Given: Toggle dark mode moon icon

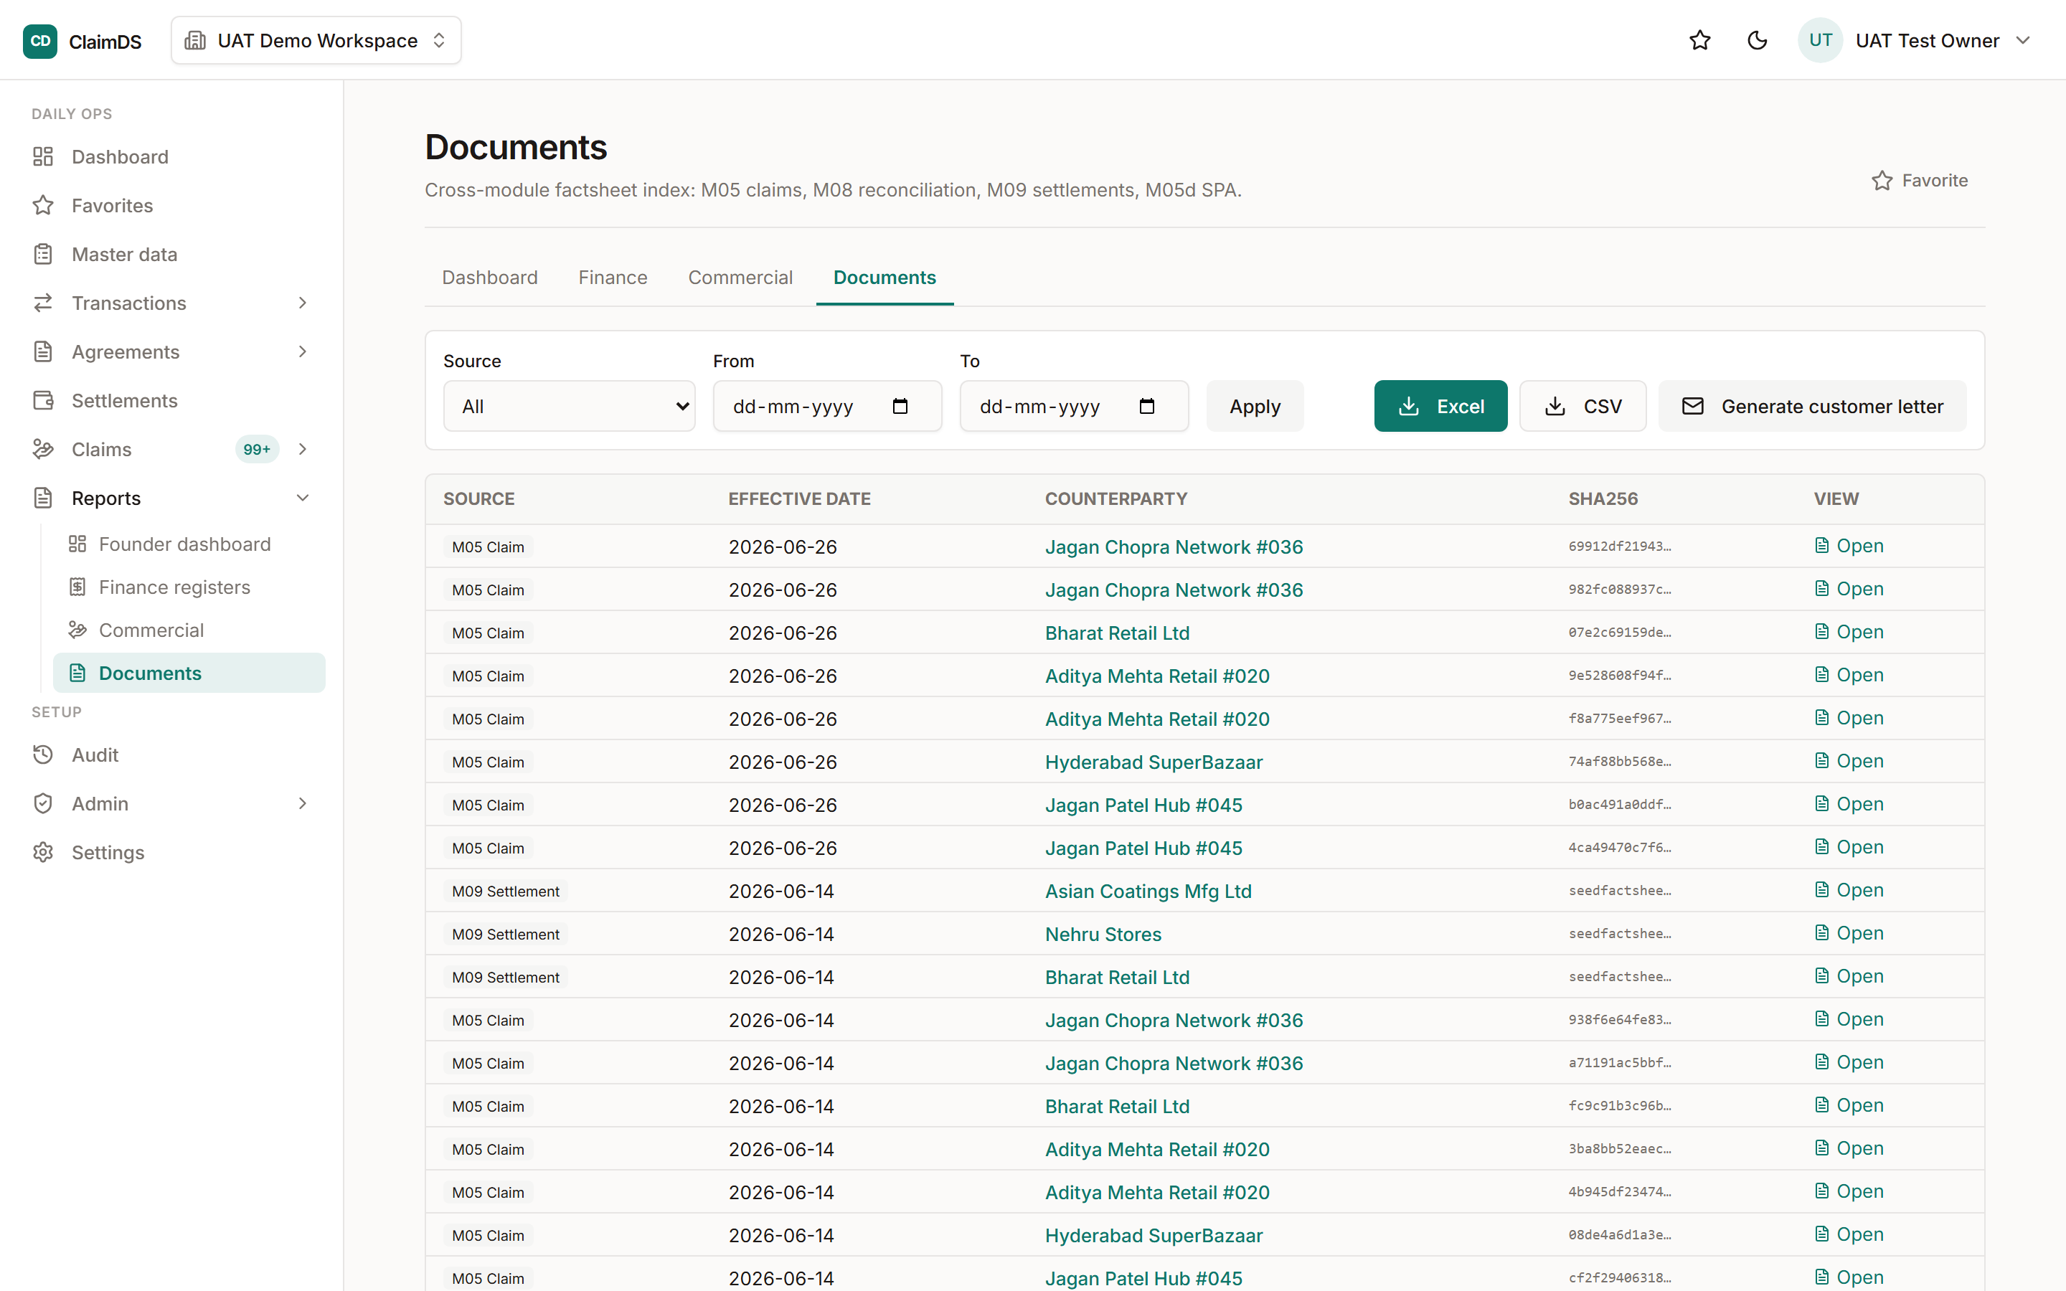Looking at the screenshot, I should (x=1757, y=40).
